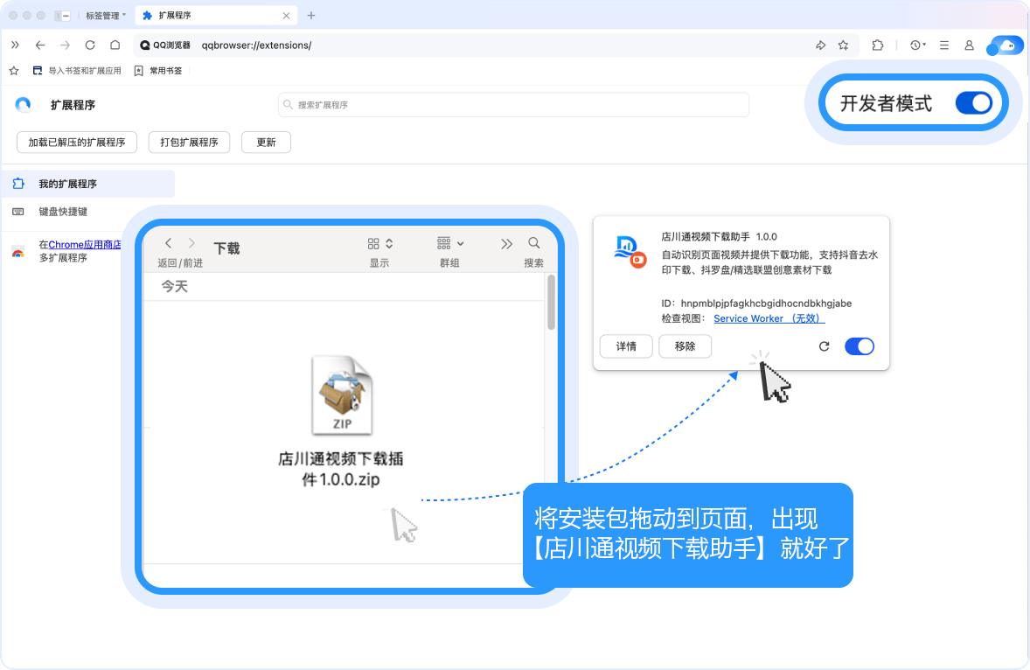Click the extensions page logo icon
The height and width of the screenshot is (670, 1030).
pos(23,105)
